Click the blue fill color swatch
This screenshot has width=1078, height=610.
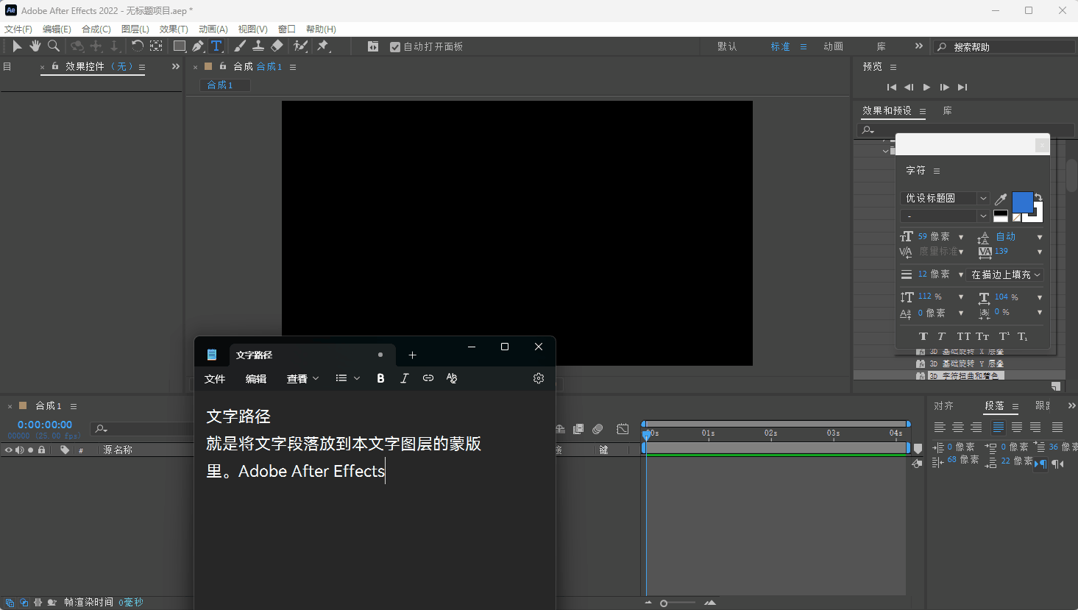point(1022,201)
